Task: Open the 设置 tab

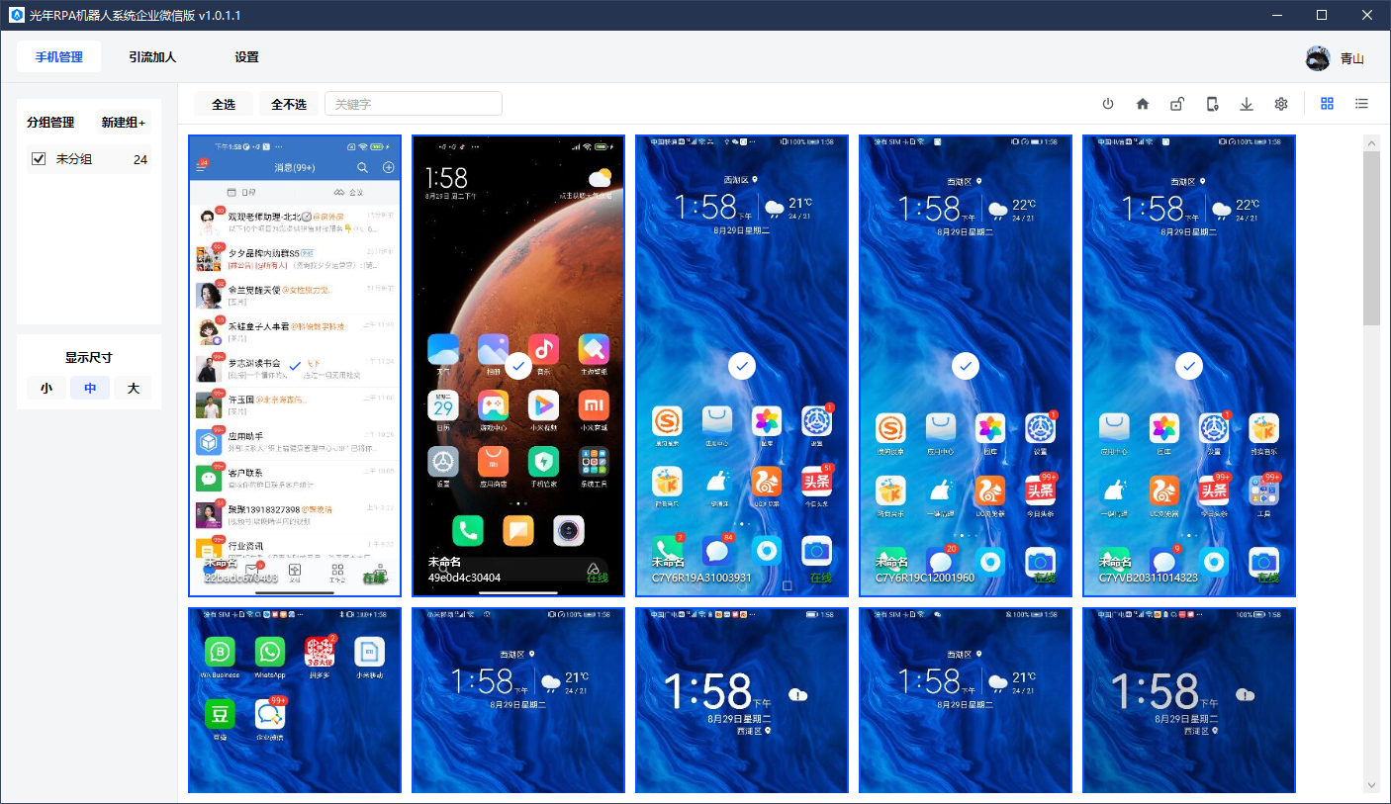Action: (x=246, y=57)
